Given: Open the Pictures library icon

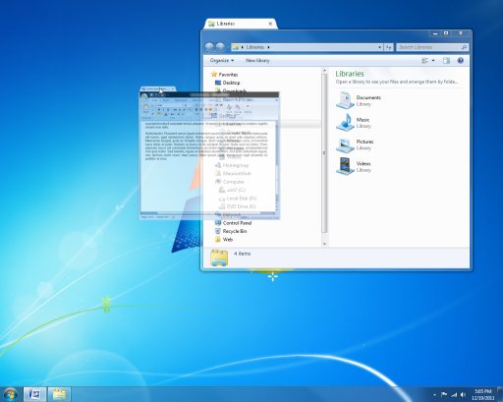Looking at the screenshot, I should pos(345,144).
